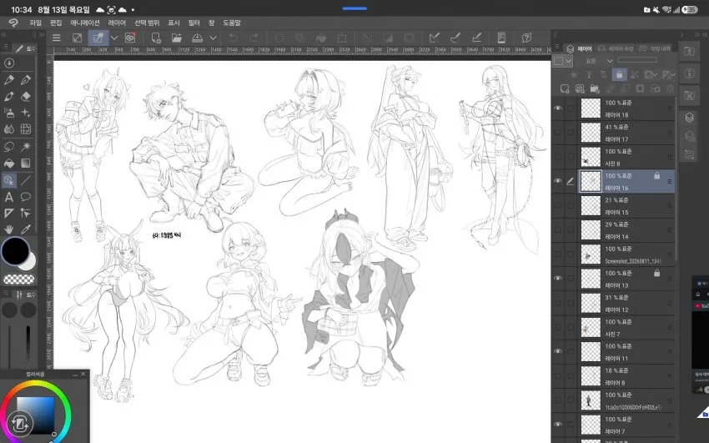This screenshot has height=443, width=709.
Task: Collapse left palette dock with double chevron
Action: 4,34
